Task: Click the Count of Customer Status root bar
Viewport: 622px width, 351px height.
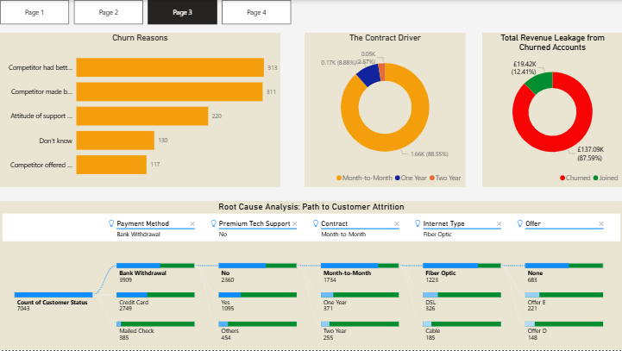Action: tap(53, 295)
